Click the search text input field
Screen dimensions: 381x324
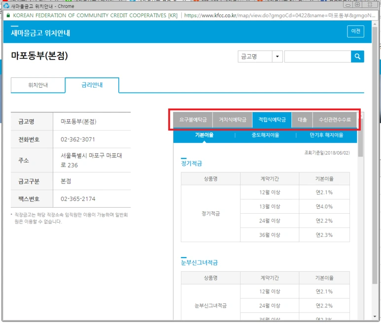317,57
